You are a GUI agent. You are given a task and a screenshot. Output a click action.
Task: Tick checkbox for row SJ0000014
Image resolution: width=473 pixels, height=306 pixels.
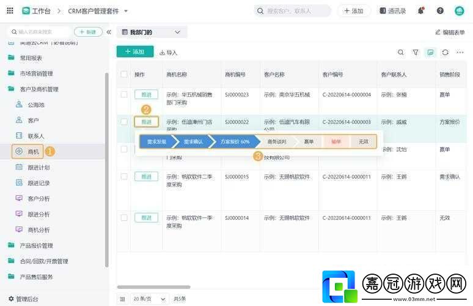(x=124, y=217)
